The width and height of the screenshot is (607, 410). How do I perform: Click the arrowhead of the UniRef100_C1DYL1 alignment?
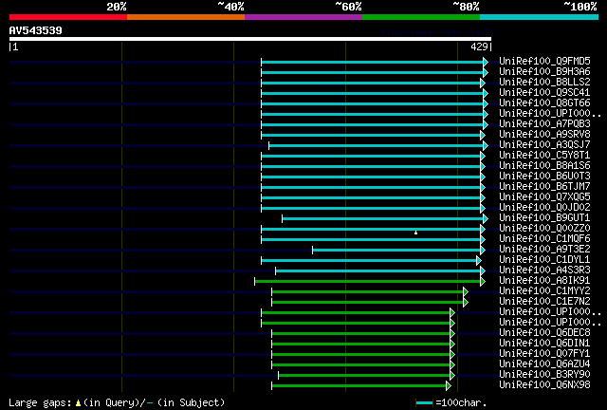(x=479, y=261)
